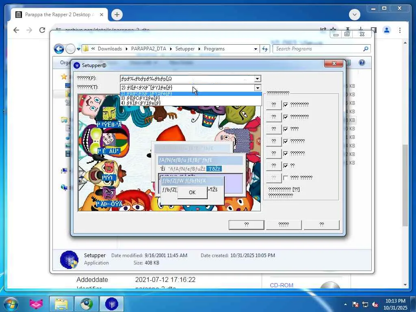Toggle the checked checkbox labeled '??'

pyautogui.click(x=286, y=166)
